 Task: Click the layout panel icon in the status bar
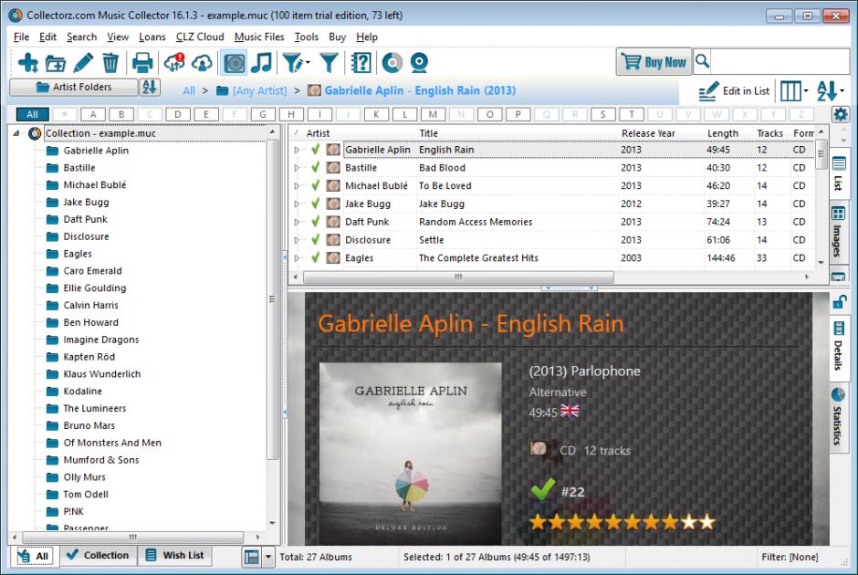tap(252, 557)
